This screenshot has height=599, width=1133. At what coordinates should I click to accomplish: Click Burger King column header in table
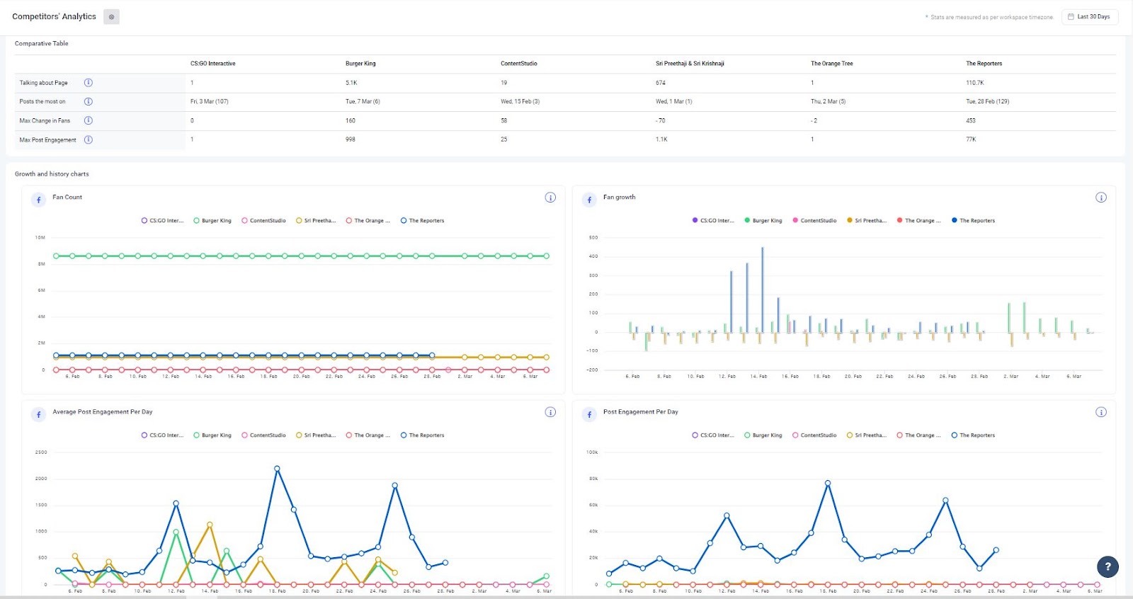360,64
